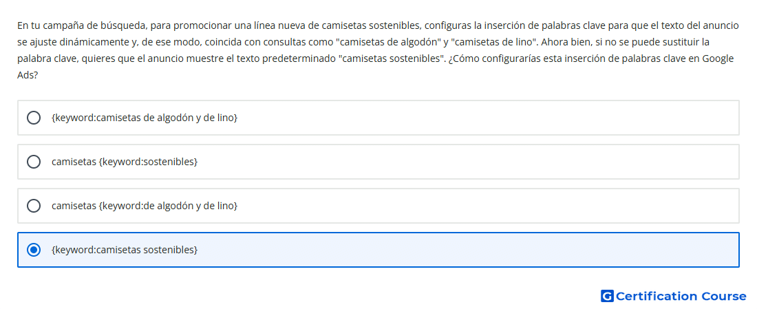Screen dimensions: 757x309
Task: Click the answer text "camisetas {keyword:sostenibles}"
Action: pos(125,162)
